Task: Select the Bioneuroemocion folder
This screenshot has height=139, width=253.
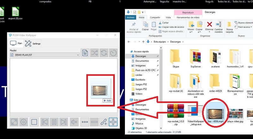Action: pyautogui.click(x=235, y=84)
